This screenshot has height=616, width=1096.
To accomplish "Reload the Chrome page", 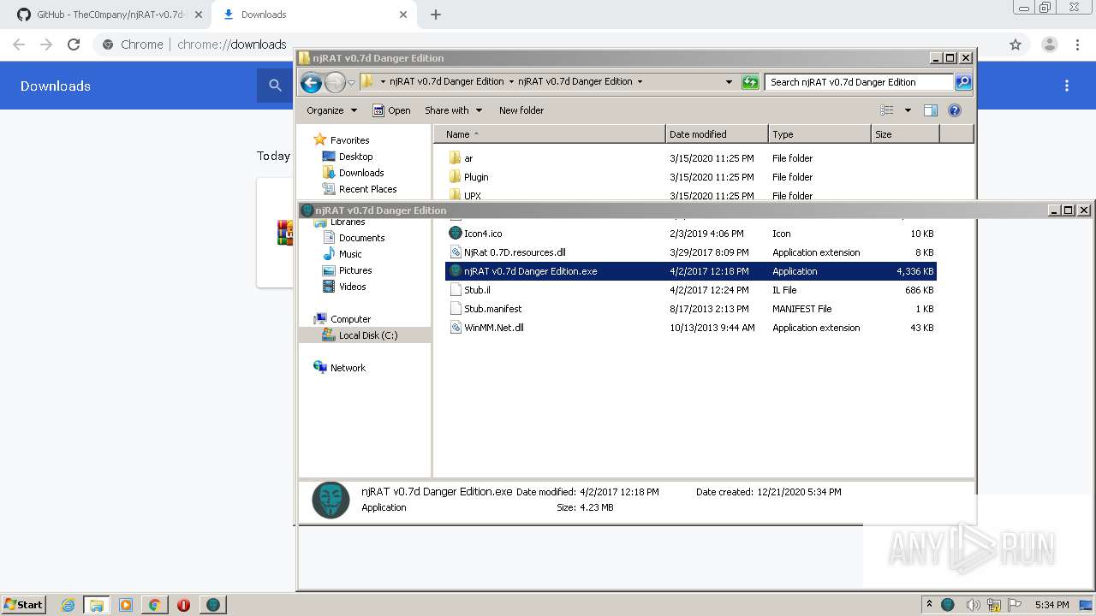I will coord(74,44).
